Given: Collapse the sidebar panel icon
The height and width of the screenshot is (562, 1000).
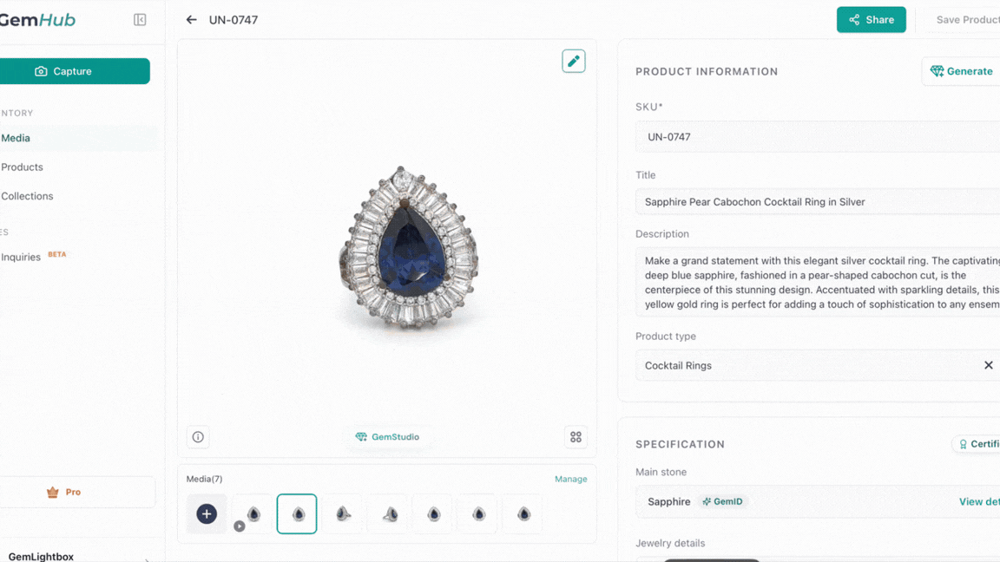Looking at the screenshot, I should click(140, 20).
